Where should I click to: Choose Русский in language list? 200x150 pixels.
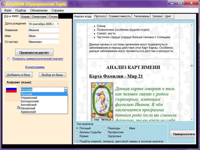coord(44,94)
